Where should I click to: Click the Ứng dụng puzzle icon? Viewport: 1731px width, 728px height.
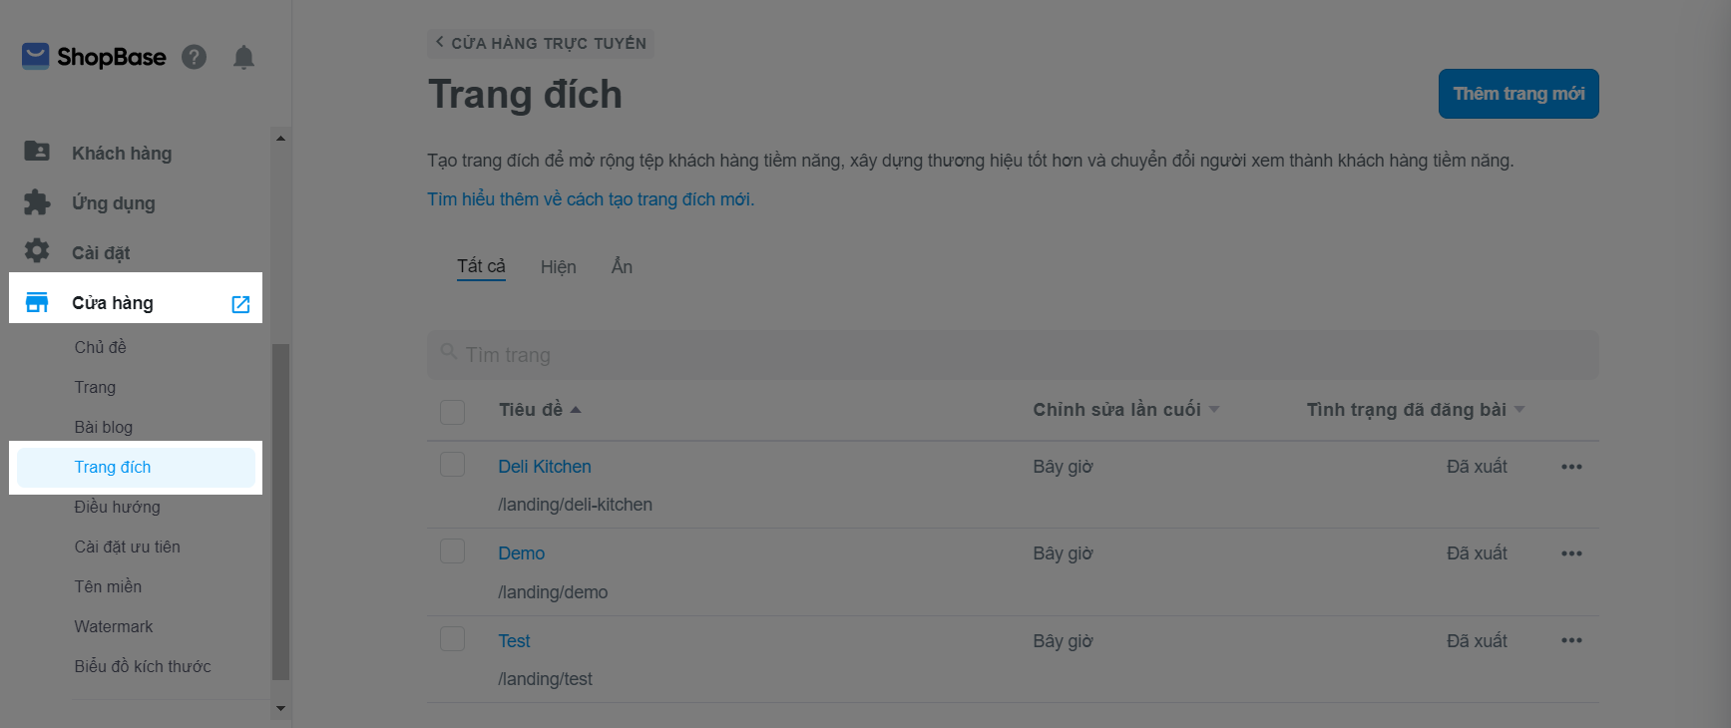click(x=37, y=202)
